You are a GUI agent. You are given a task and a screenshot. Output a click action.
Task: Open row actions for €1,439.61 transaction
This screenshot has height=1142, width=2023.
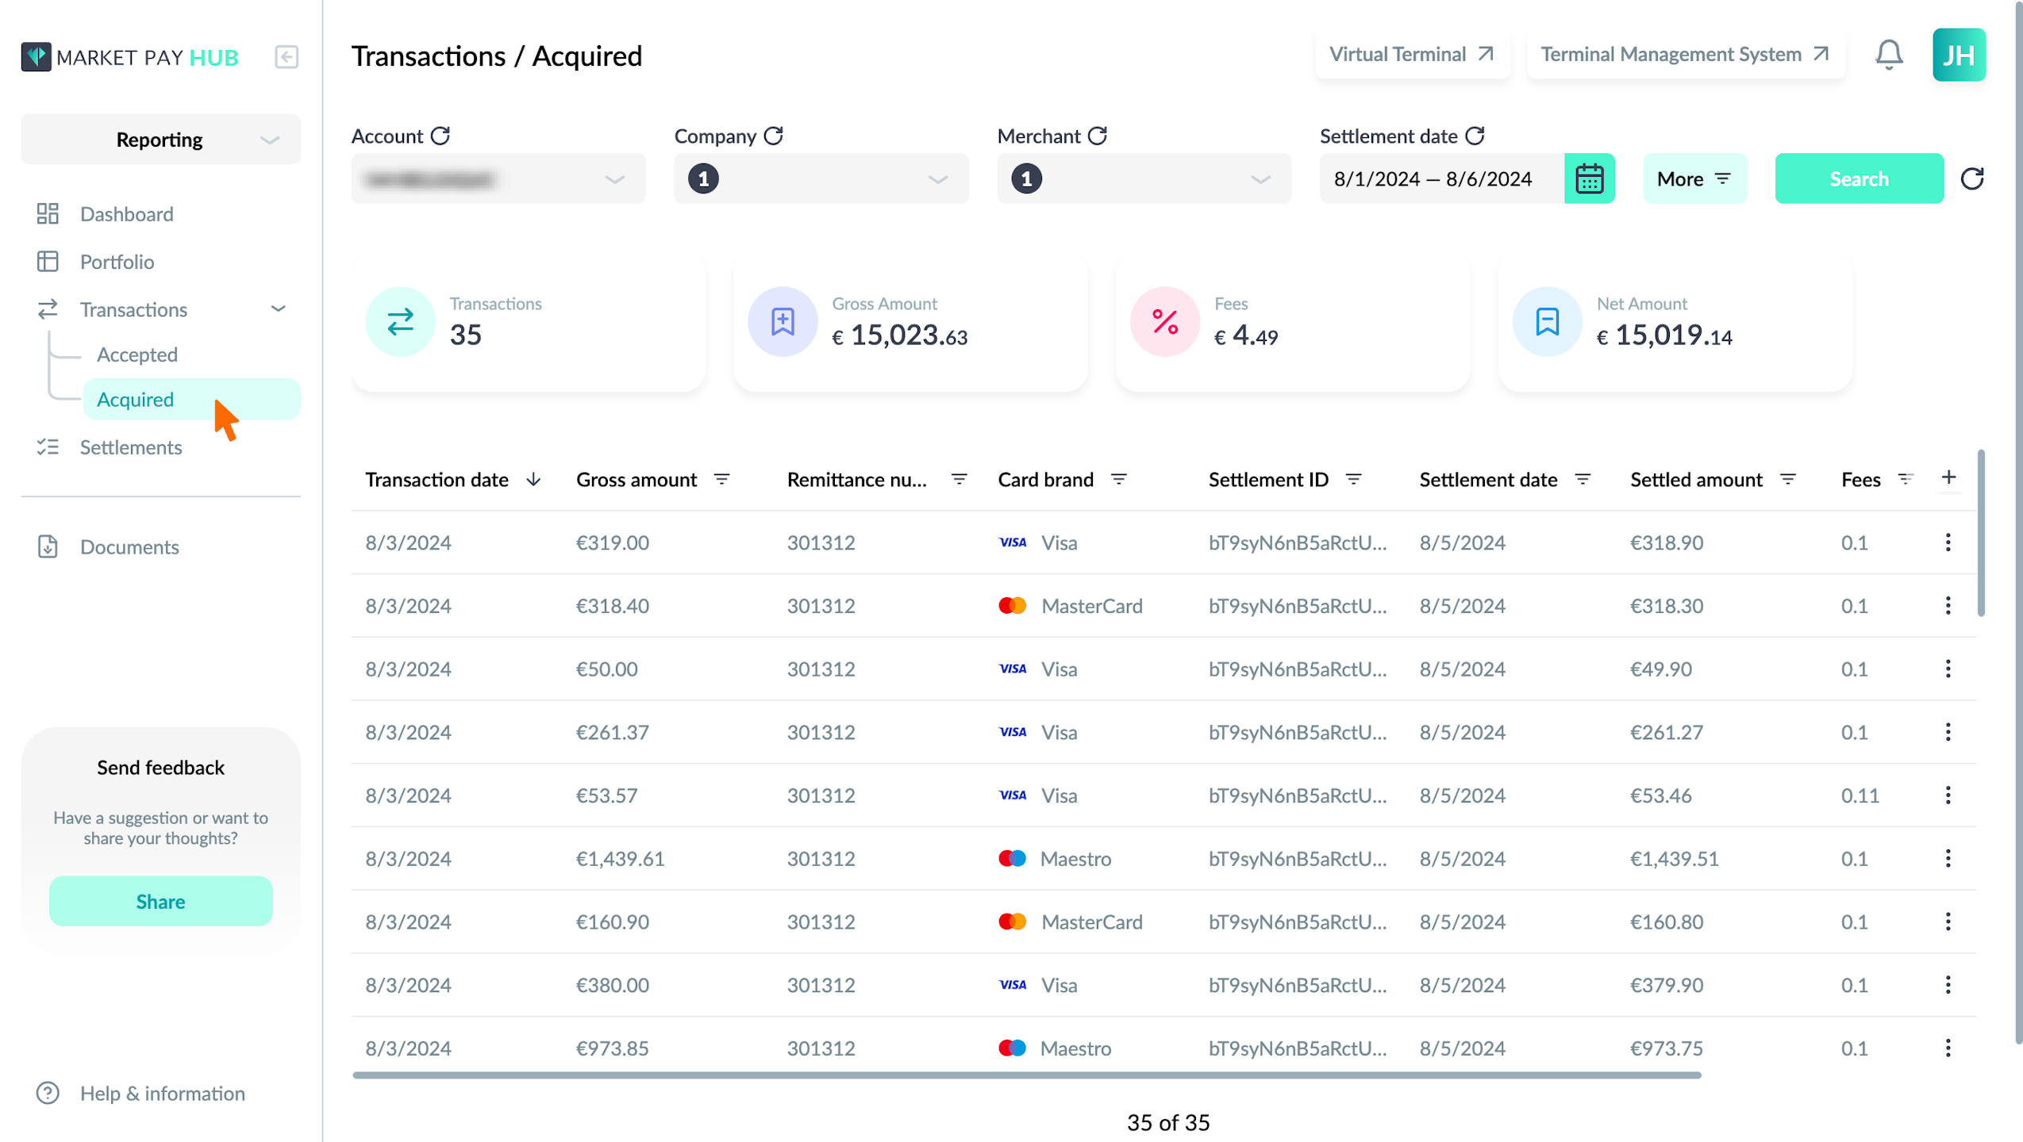1948,858
